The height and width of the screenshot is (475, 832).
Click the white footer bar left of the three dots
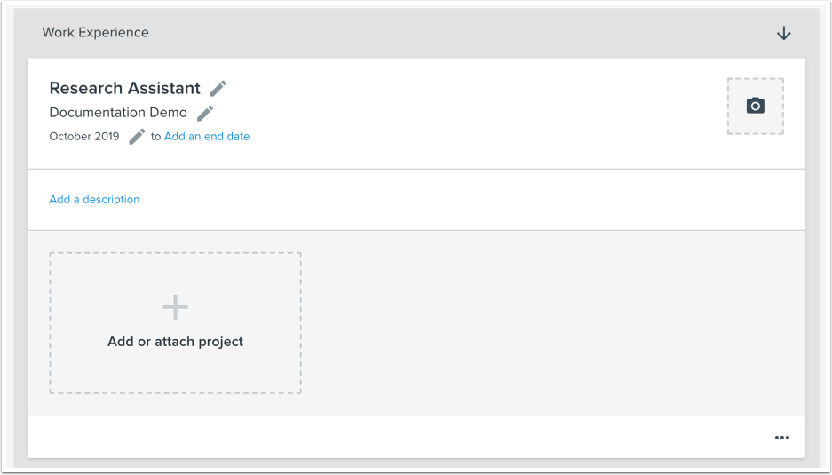398,438
